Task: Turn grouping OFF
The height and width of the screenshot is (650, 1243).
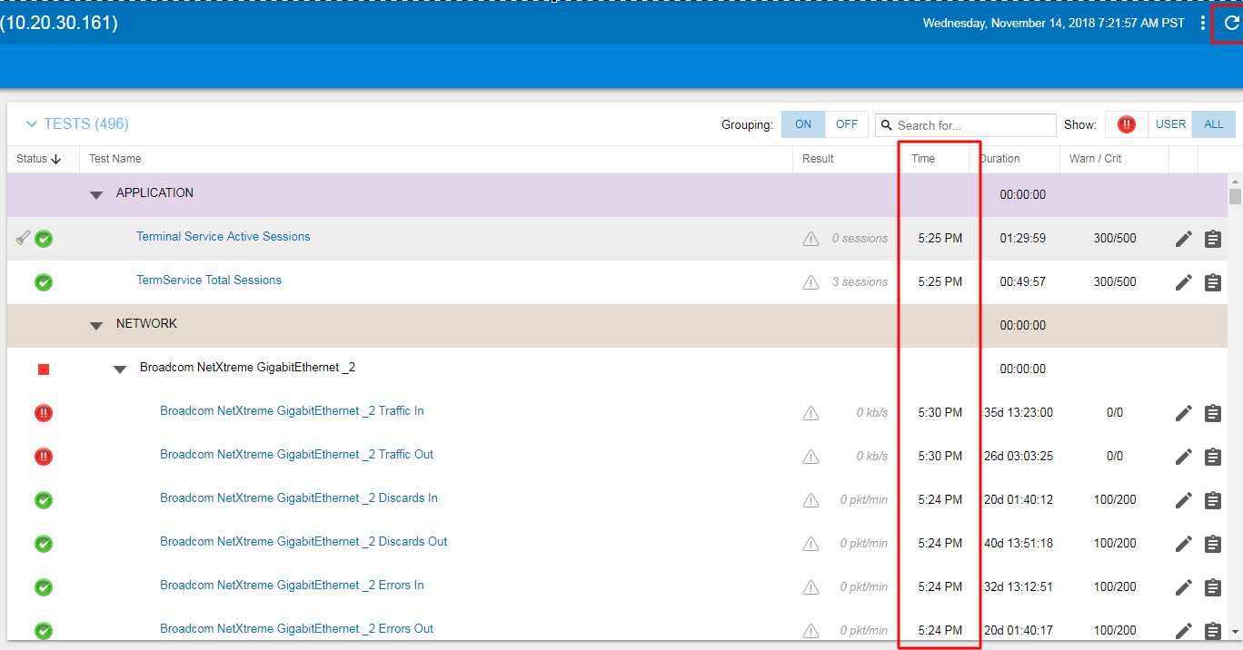Action: (x=847, y=124)
